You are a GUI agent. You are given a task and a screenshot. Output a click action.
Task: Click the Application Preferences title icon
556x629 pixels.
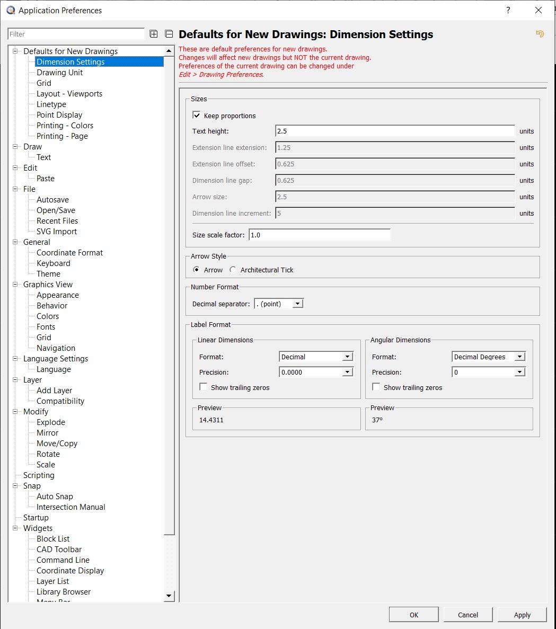11,10
